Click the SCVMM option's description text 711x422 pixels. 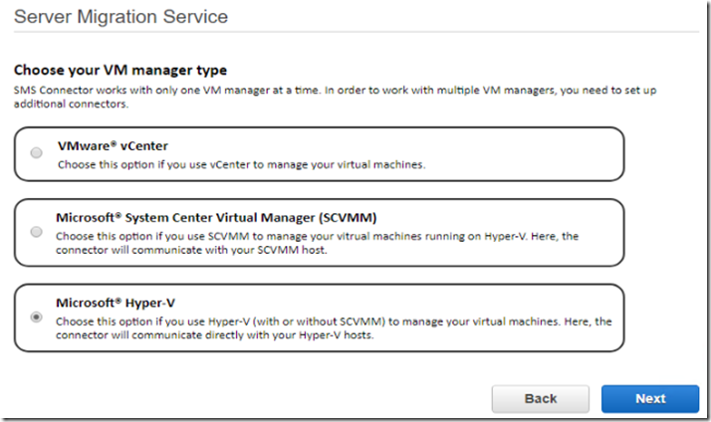(x=317, y=243)
